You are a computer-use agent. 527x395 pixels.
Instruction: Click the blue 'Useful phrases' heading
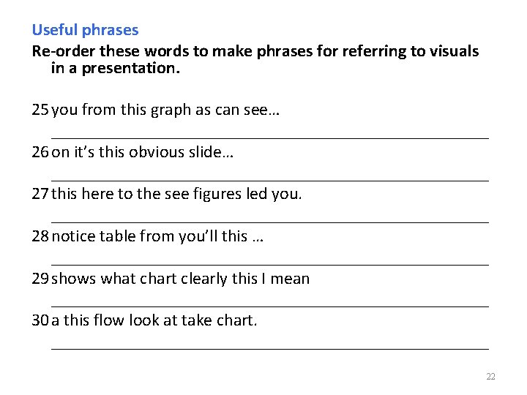pyautogui.click(x=85, y=30)
